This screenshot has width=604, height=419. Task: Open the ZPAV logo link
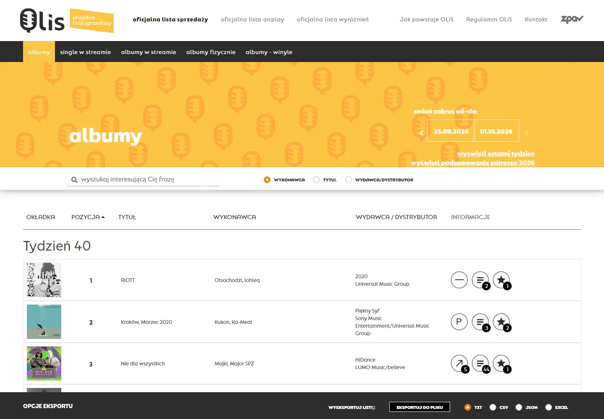point(572,19)
